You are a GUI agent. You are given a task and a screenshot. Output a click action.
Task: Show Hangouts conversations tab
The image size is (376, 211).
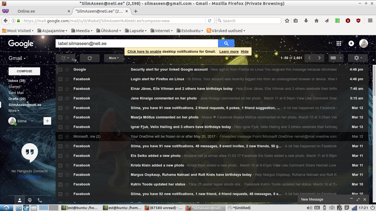tap(30, 200)
